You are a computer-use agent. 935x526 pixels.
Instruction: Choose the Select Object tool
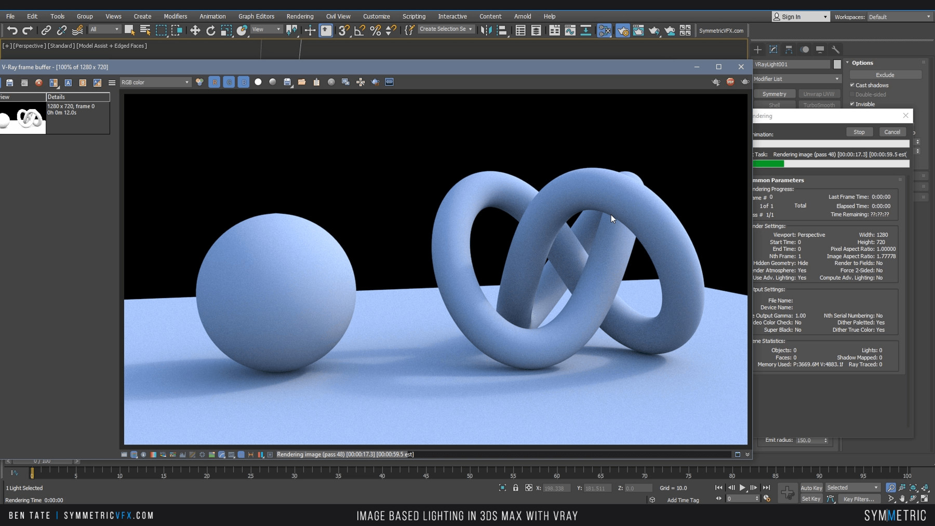tap(129, 30)
